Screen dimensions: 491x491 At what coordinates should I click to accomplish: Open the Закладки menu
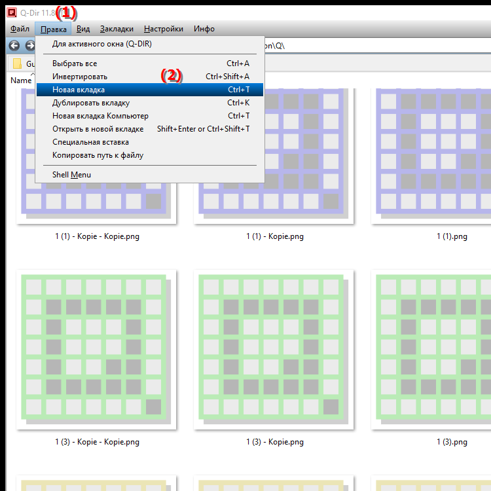[117, 29]
